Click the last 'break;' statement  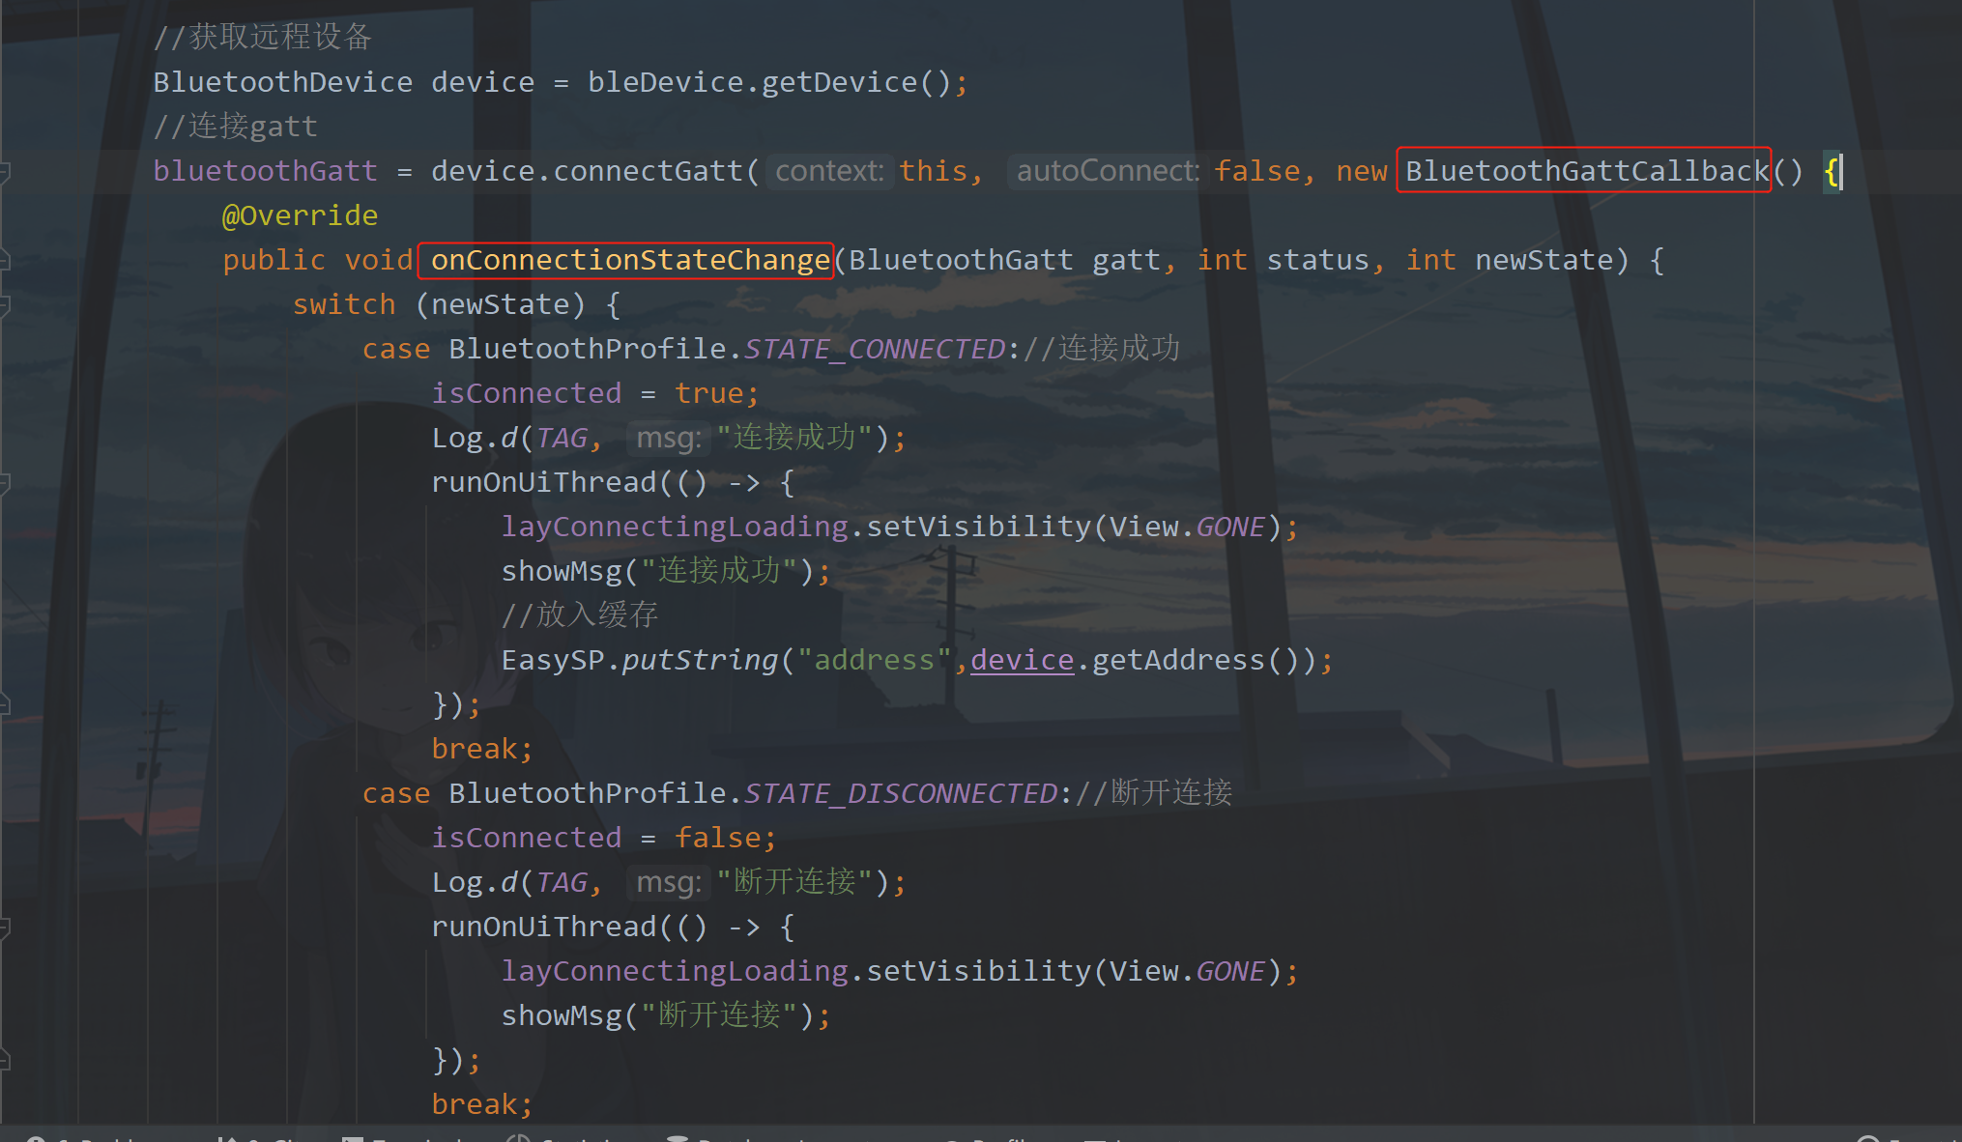point(482,1104)
